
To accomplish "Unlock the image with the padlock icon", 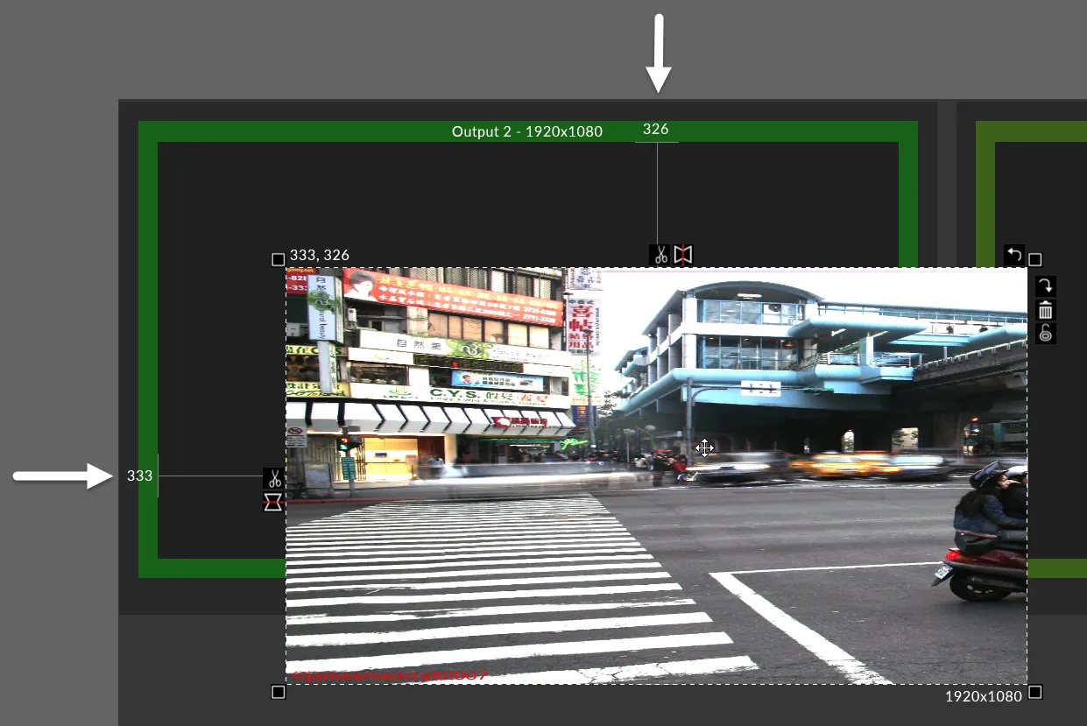I will (1045, 333).
